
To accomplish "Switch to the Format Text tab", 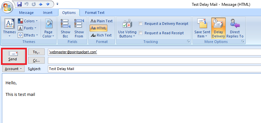I will 95,13.
